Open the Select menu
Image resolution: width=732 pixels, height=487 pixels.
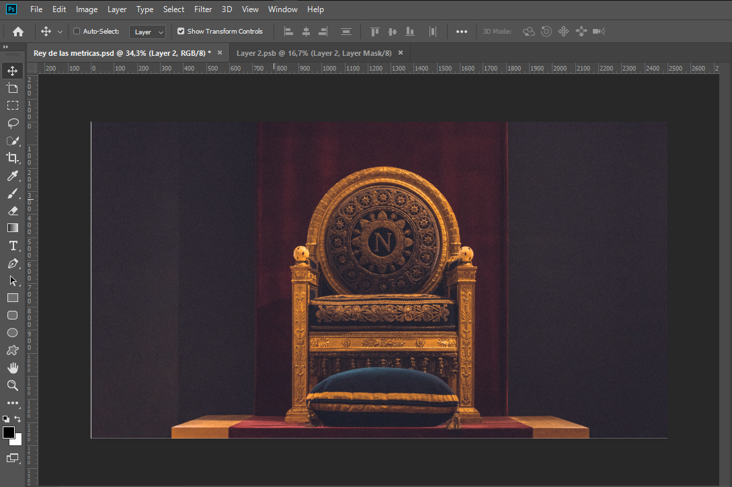(x=173, y=9)
